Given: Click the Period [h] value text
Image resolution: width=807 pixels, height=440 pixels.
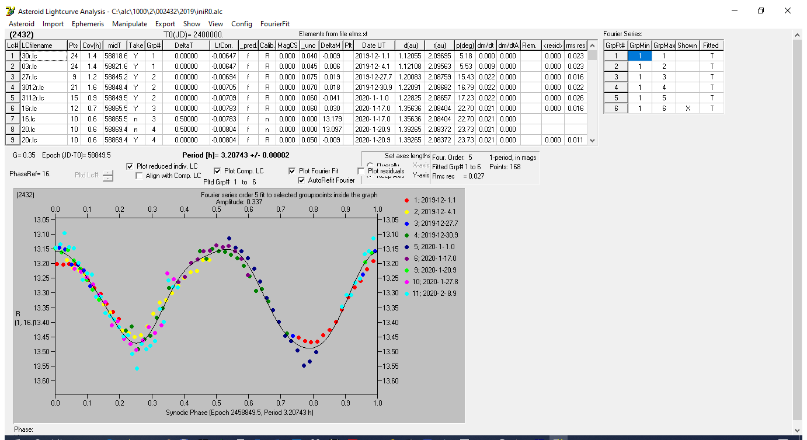Looking at the screenshot, I should click(236, 156).
